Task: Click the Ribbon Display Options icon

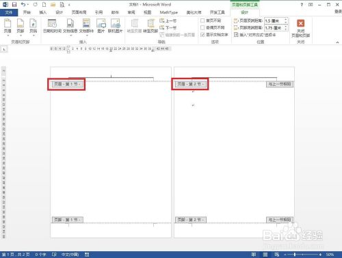Action: click(x=311, y=5)
